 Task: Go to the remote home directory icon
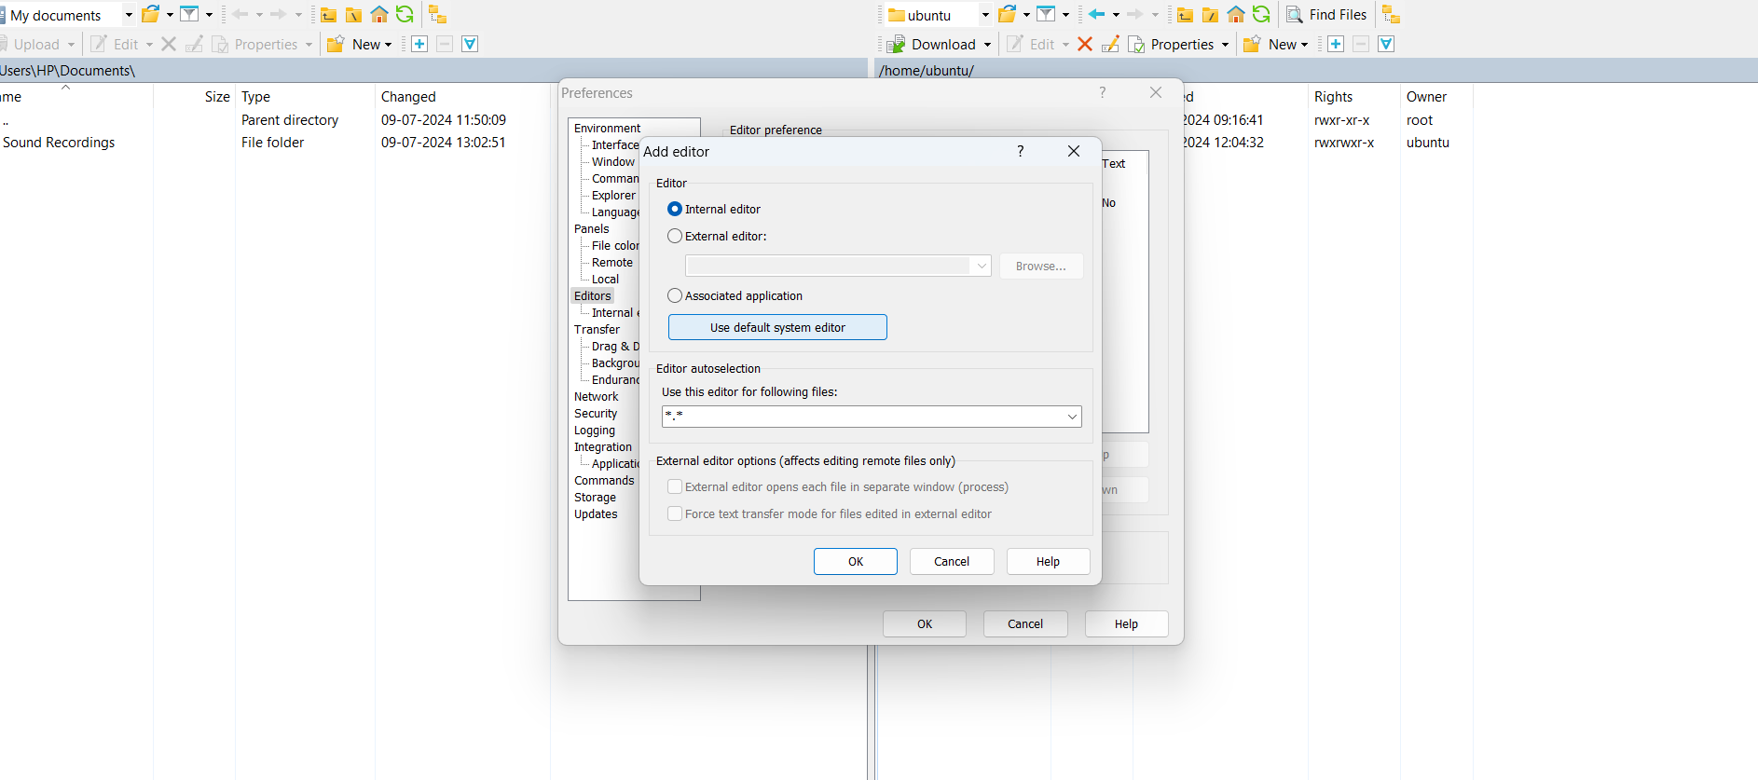1235,14
